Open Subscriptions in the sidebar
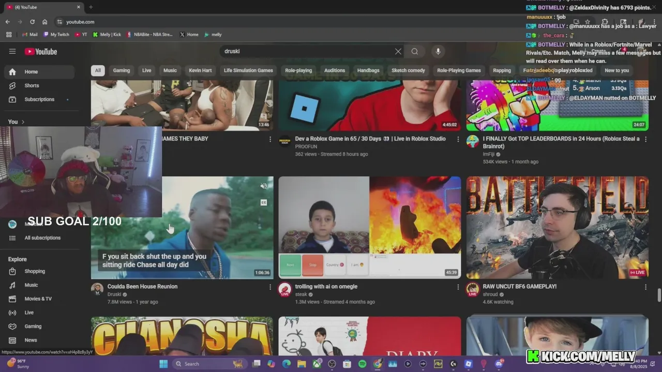Screen dimensions: 662x372 pos(39,99)
